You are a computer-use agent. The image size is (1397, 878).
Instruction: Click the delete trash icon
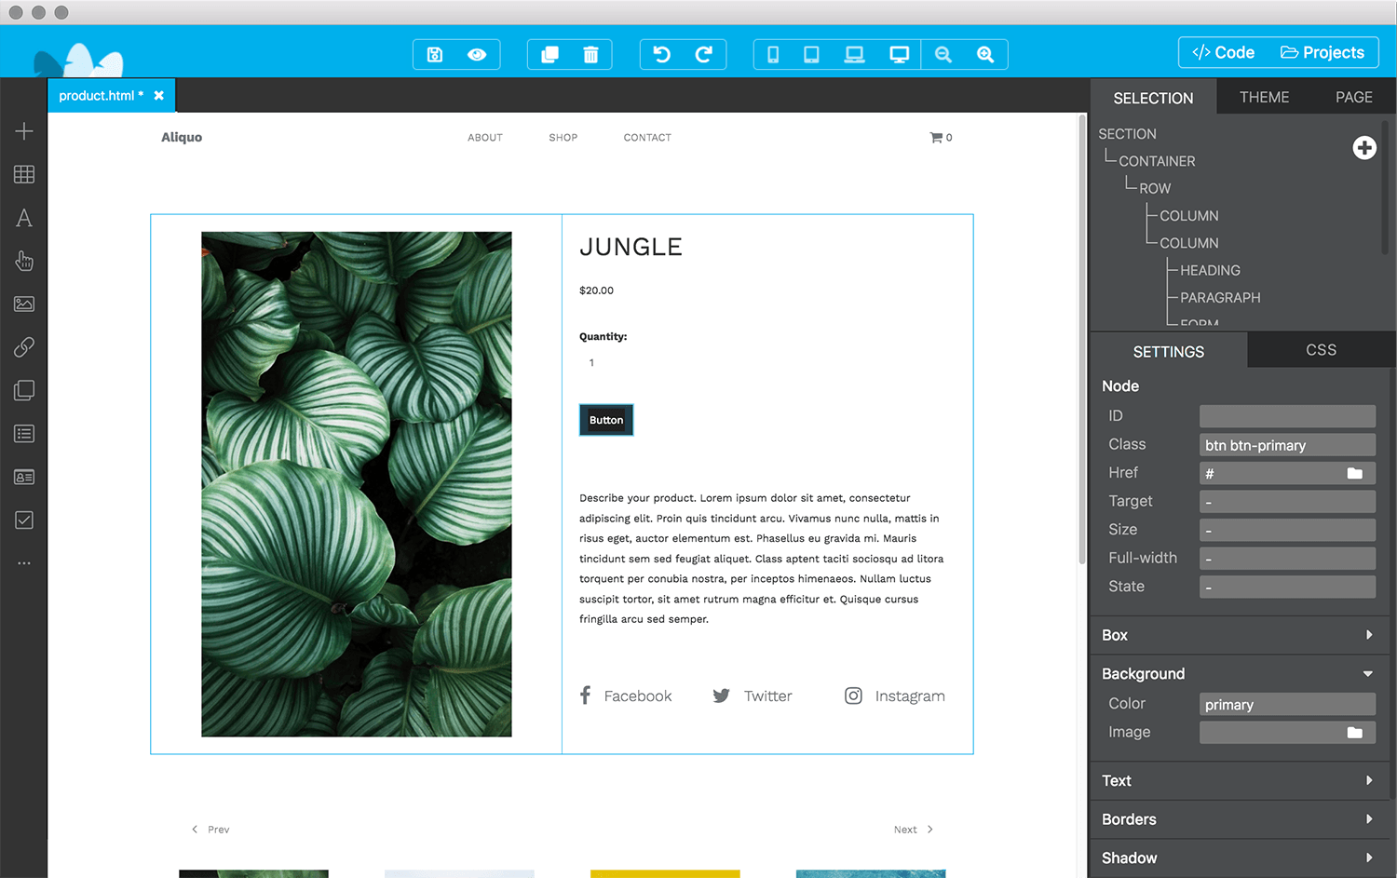[590, 54]
